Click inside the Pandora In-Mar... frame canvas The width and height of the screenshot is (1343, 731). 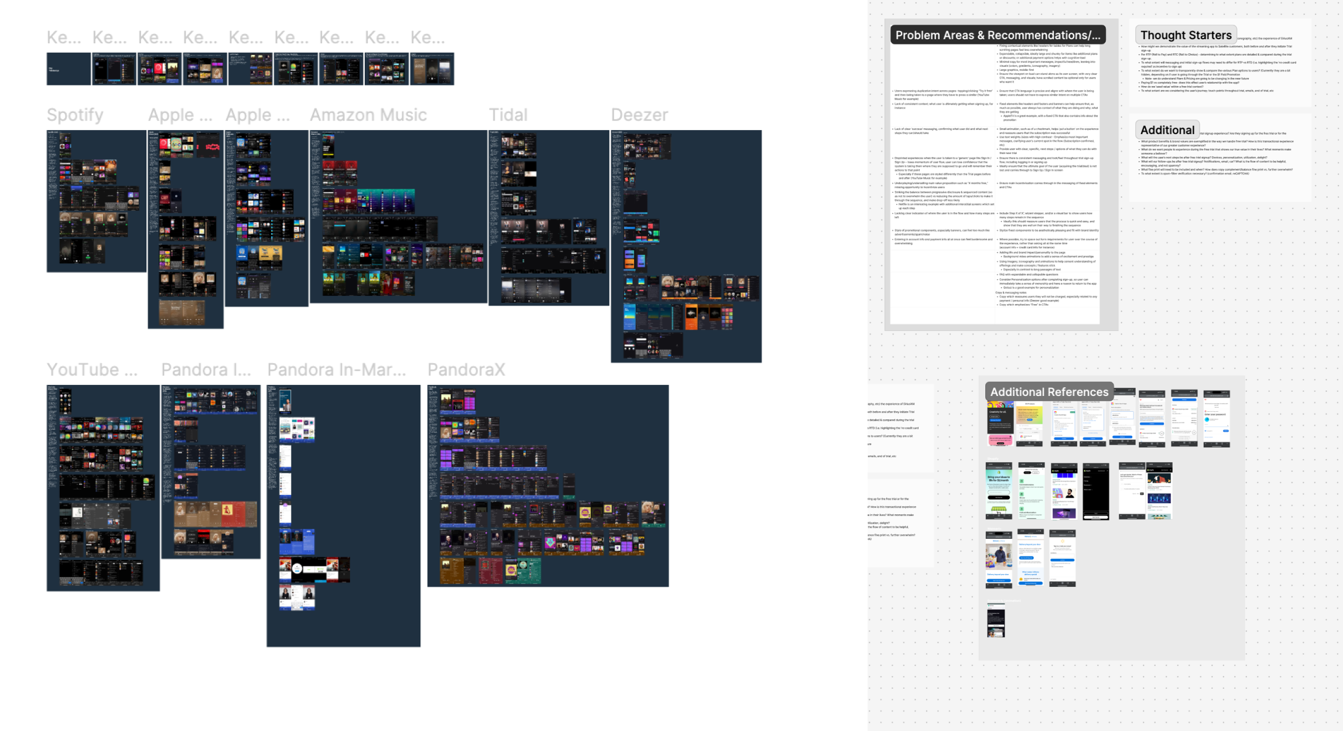pyautogui.click(x=344, y=515)
